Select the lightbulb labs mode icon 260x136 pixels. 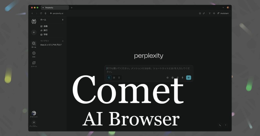119,78
